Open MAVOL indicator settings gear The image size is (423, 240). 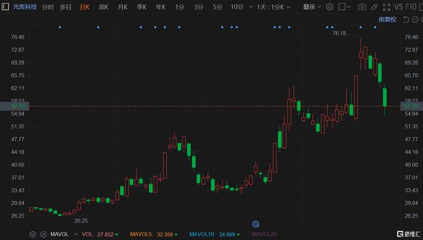[33, 235]
